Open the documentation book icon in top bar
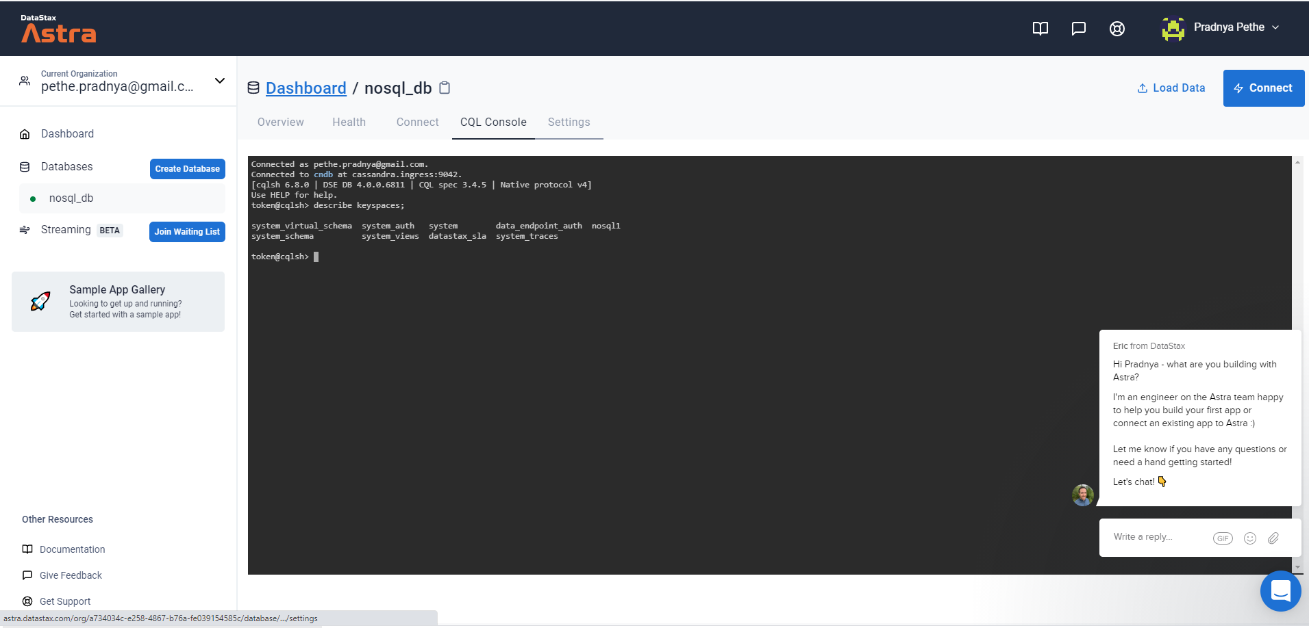This screenshot has height=628, width=1309. click(x=1040, y=28)
